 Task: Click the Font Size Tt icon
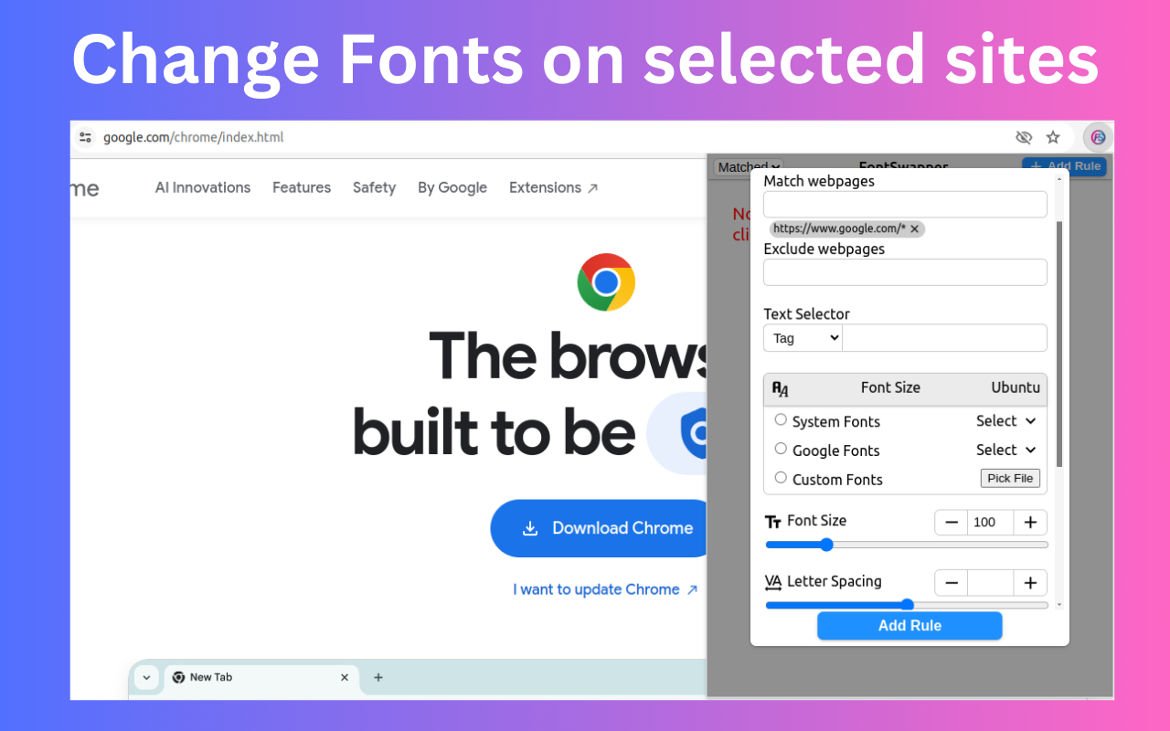tap(773, 522)
